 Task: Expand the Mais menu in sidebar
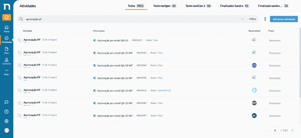coord(7,72)
